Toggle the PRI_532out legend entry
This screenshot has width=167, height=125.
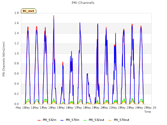click(x=94, y=120)
